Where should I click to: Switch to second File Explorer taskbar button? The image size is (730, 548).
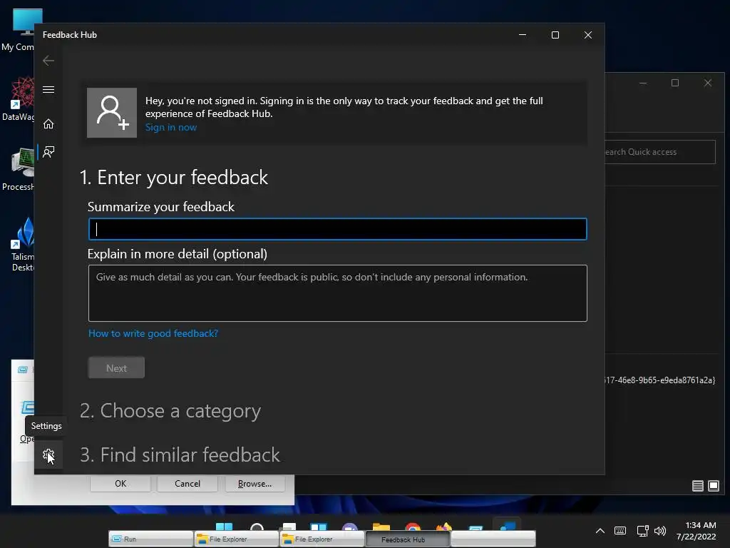322,539
